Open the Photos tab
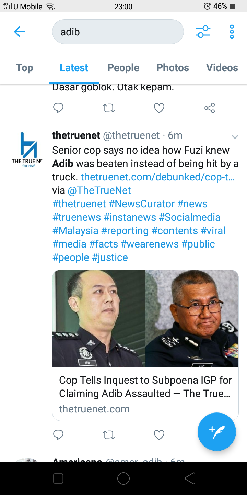The height and width of the screenshot is (495, 247). coord(173,68)
